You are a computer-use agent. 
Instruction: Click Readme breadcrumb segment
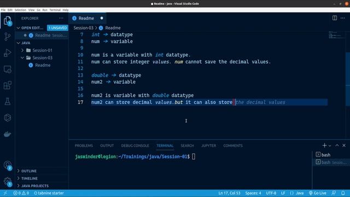(x=113, y=28)
